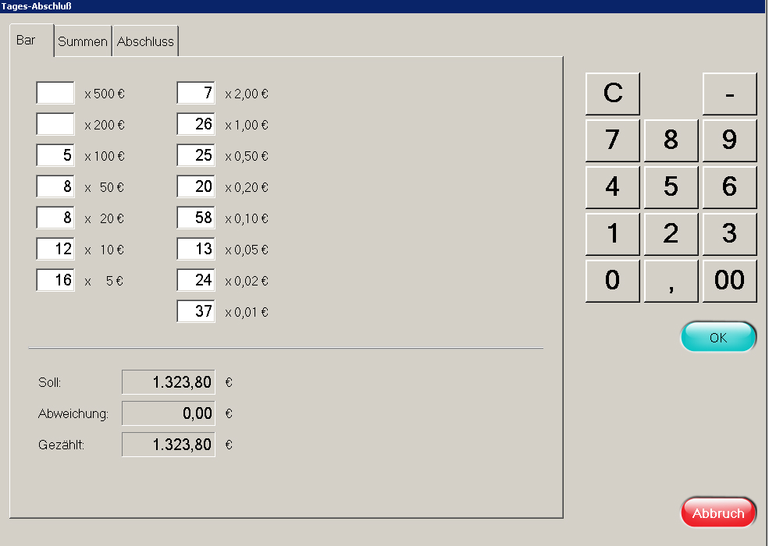Select the 200 € quantity field
This screenshot has height=546, width=769.
55,125
